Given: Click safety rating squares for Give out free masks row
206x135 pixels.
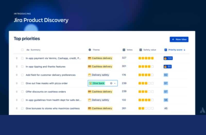Looking at the screenshot, I should (x=146, y=83).
